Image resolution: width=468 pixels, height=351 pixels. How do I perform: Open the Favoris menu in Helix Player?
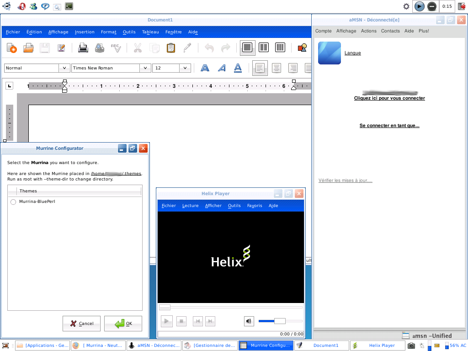(255, 206)
